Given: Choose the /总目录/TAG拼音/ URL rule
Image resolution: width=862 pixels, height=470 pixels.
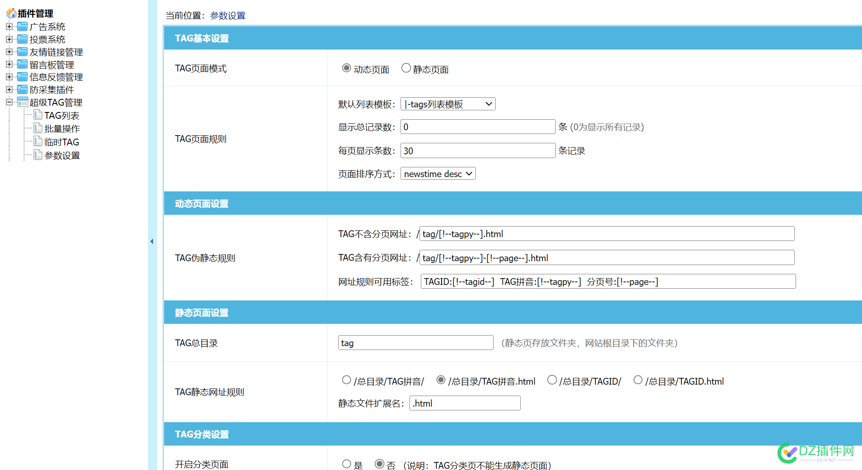Looking at the screenshot, I should coord(346,380).
